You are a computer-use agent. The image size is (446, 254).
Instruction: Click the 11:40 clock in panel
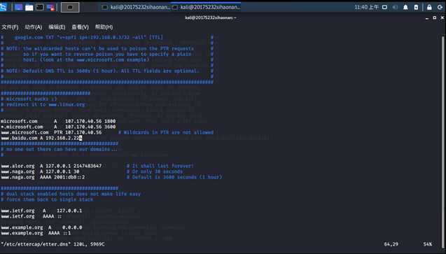(x=366, y=7)
